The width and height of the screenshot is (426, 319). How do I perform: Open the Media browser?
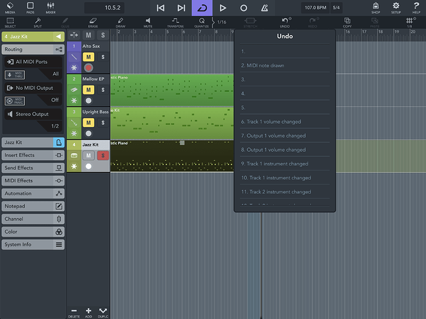tap(10, 8)
